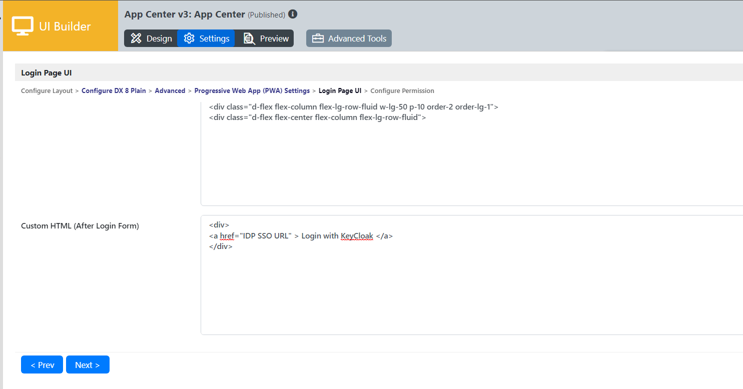Click the UI Builder monitor logo icon

tap(23, 26)
